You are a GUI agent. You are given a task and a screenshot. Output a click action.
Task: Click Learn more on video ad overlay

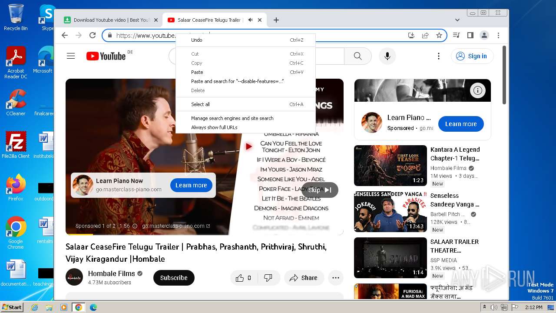(x=191, y=185)
